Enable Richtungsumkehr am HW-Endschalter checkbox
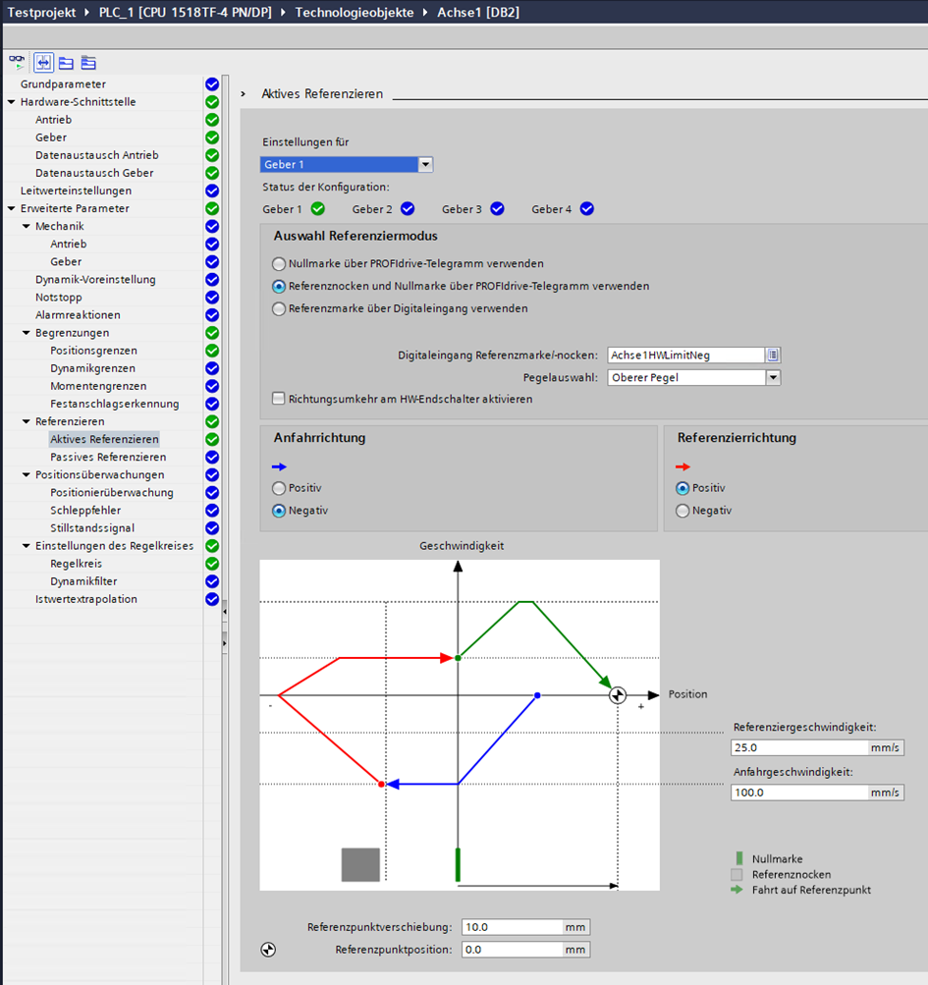 tap(280, 399)
